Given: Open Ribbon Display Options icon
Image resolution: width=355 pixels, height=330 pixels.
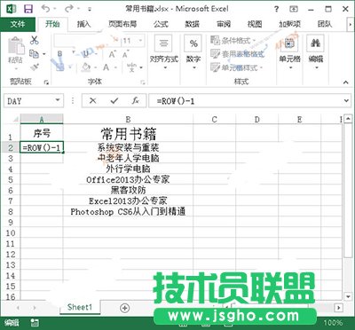Looking at the screenshot, I should [294, 9].
